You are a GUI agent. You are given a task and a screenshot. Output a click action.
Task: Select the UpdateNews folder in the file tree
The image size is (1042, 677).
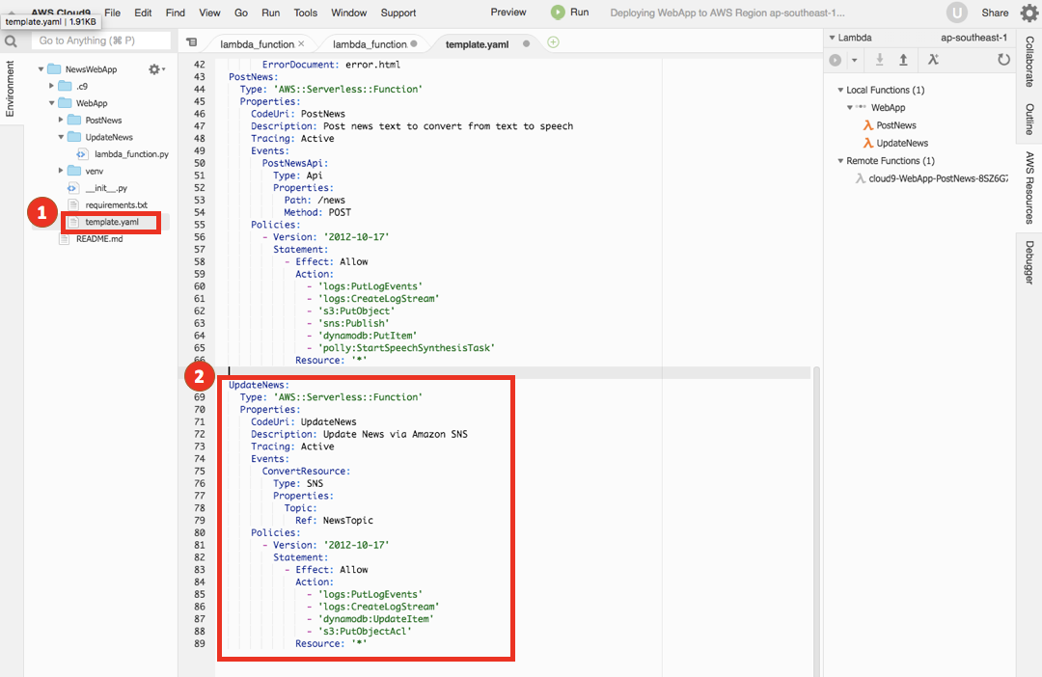coord(109,138)
